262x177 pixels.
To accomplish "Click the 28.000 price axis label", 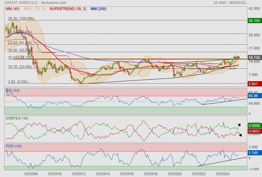I will (x=254, y=35).
